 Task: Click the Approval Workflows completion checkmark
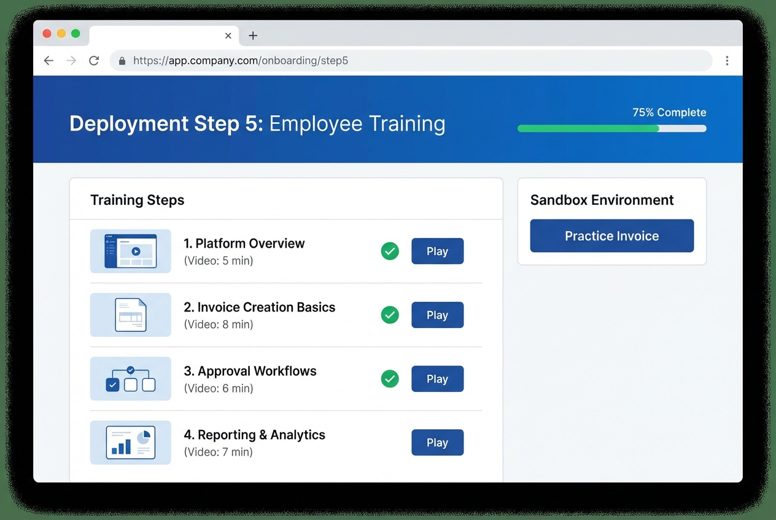[390, 378]
